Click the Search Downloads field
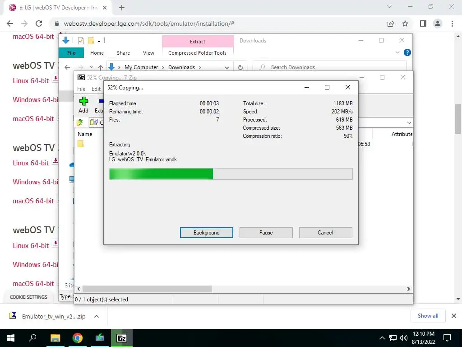Image resolution: width=462 pixels, height=347 pixels. coord(330,67)
